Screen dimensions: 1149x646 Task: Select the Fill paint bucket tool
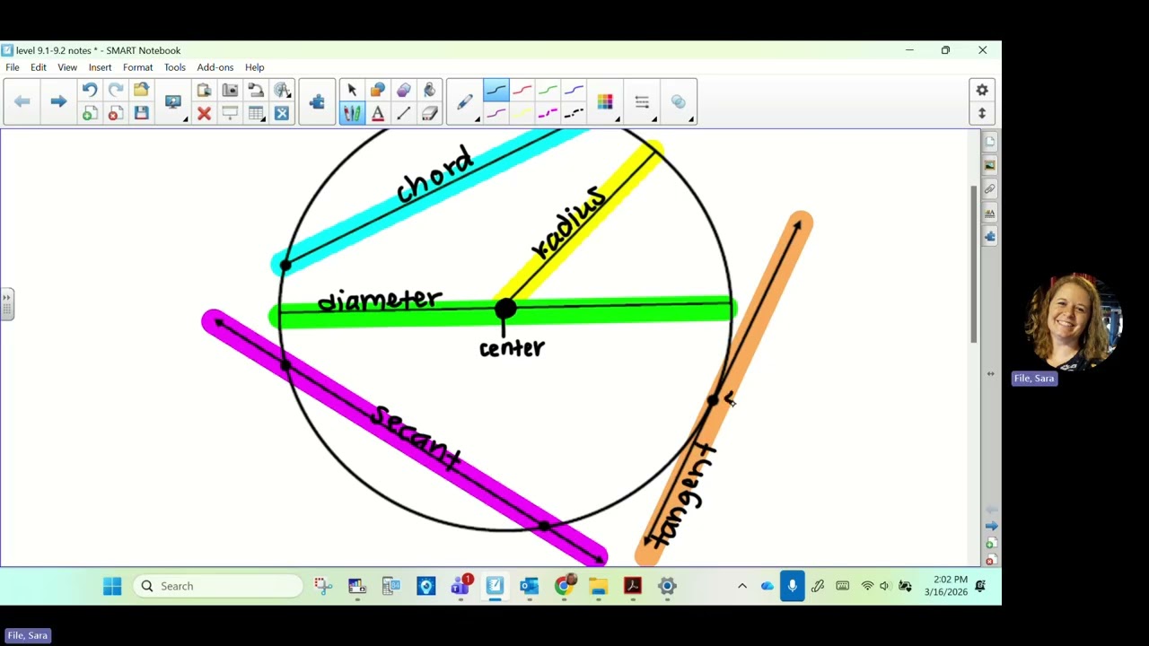point(429,90)
